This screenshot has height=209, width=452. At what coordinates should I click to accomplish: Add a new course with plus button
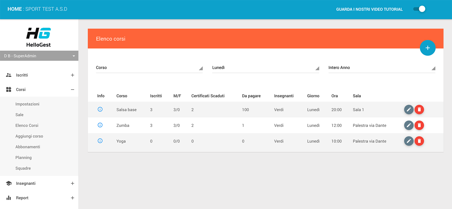pos(427,48)
